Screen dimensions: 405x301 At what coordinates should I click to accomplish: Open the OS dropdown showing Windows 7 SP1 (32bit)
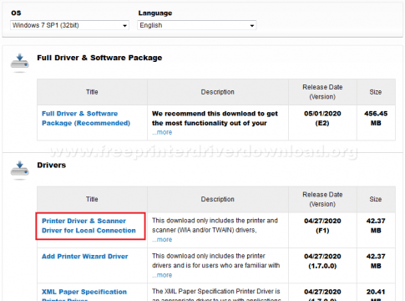(69, 25)
